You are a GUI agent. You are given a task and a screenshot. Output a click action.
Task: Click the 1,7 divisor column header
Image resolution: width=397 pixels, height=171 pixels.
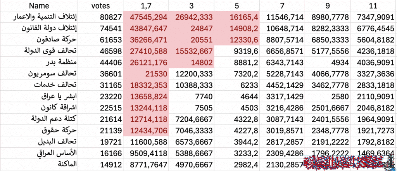point(145,6)
